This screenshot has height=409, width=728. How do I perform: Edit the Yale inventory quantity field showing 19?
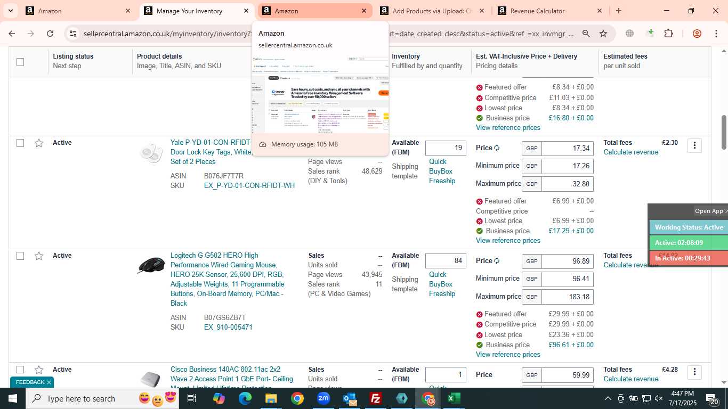pos(446,148)
